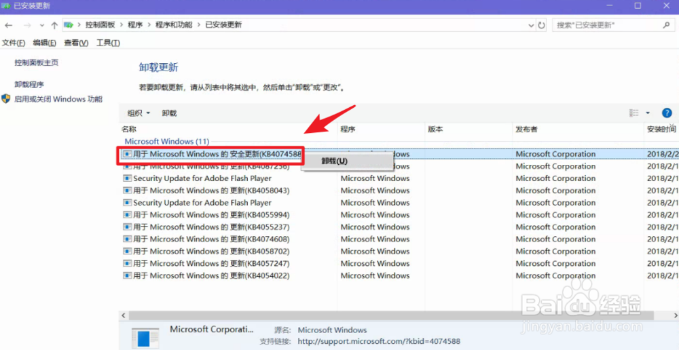The height and width of the screenshot is (350, 679).
Task: Select the security update KB4074588 row
Action: coord(399,154)
